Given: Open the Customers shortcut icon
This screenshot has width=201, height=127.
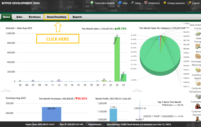Looking at the screenshot, I should tap(198, 106).
